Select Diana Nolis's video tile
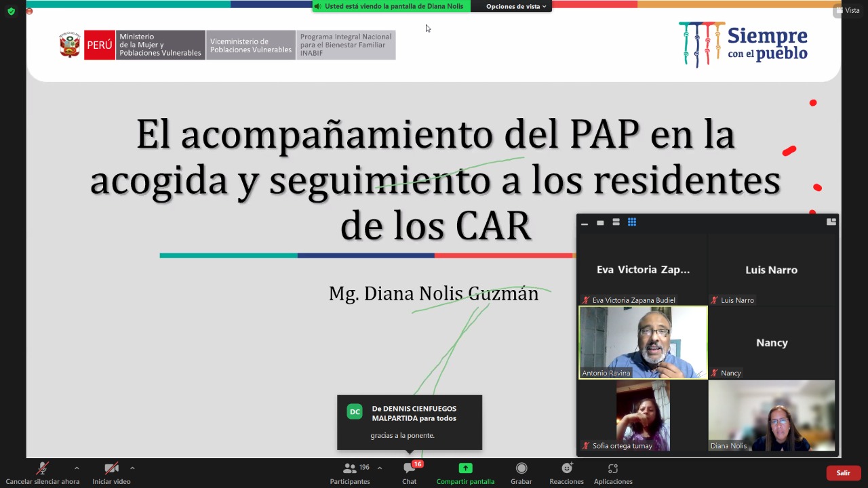This screenshot has width=868, height=488. click(772, 415)
